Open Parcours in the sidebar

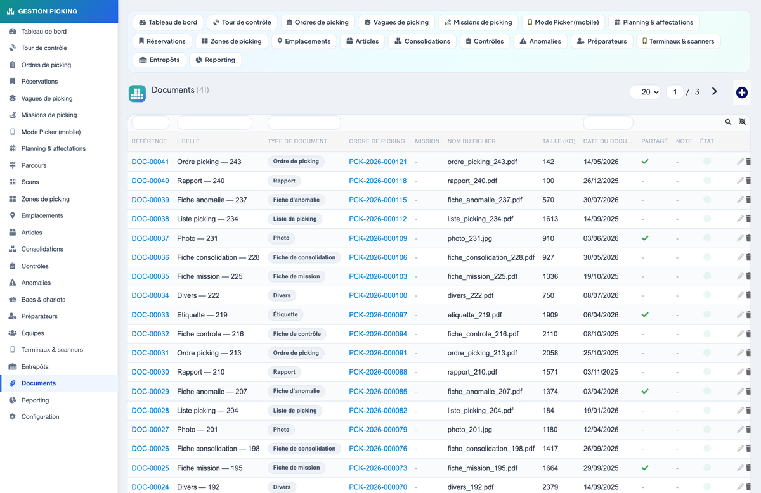click(x=58, y=165)
